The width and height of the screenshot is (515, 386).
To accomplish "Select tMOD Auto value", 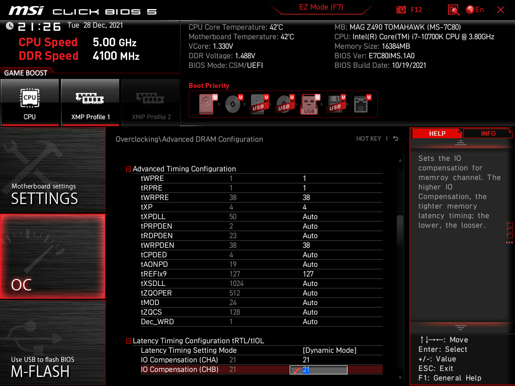I will [310, 302].
